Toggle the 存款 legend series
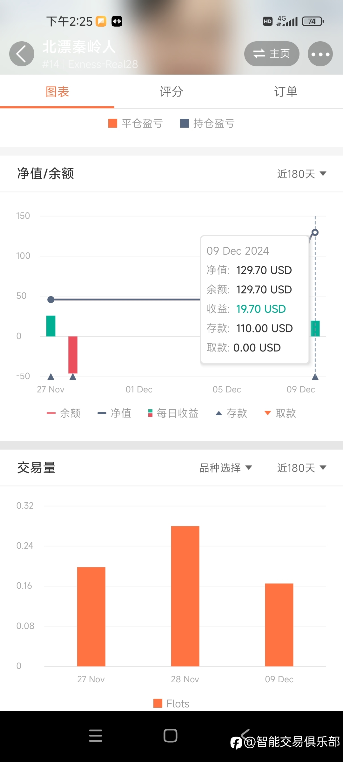 [x=231, y=413]
